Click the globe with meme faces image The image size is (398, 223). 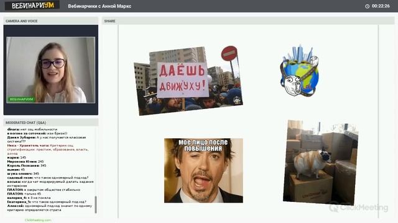[300, 71]
